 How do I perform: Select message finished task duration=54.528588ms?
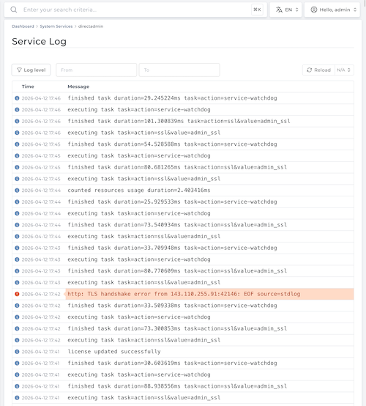tap(172, 144)
